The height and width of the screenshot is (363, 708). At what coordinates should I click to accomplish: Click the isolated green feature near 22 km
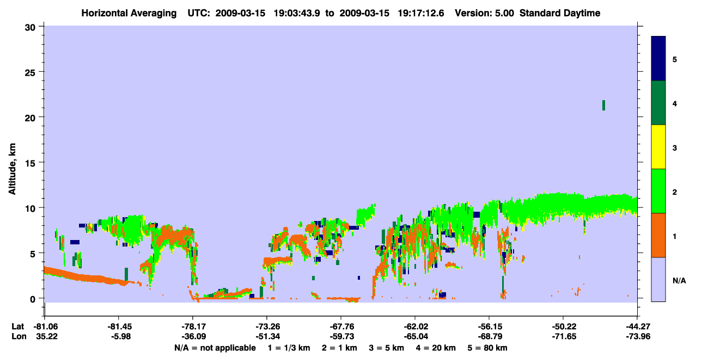coord(603,105)
